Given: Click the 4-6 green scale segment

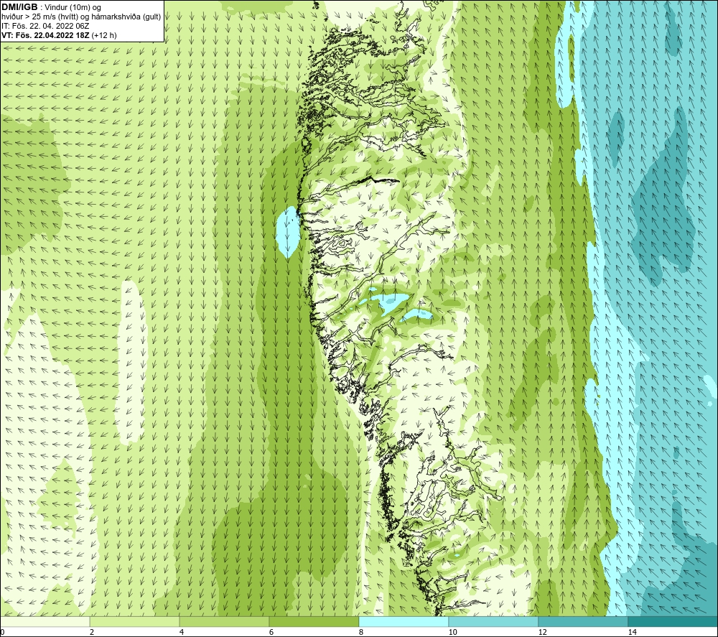Looking at the screenshot, I should [224, 622].
